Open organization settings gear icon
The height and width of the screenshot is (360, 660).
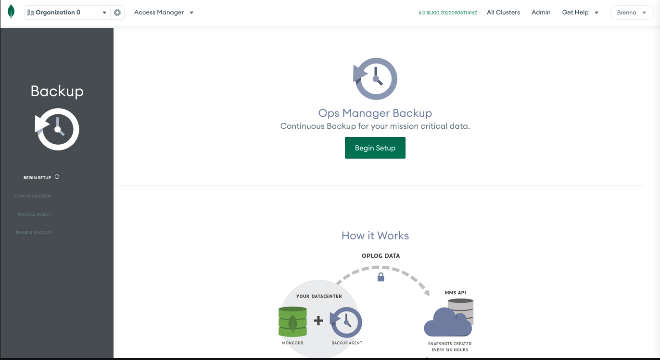pos(117,12)
